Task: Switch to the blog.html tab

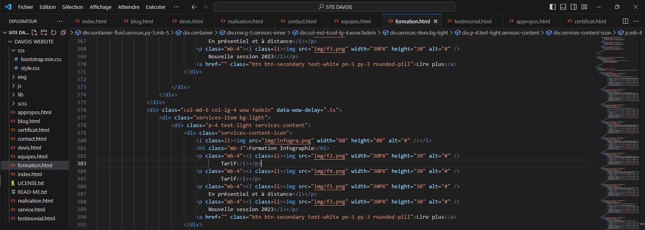Action: pos(142,21)
